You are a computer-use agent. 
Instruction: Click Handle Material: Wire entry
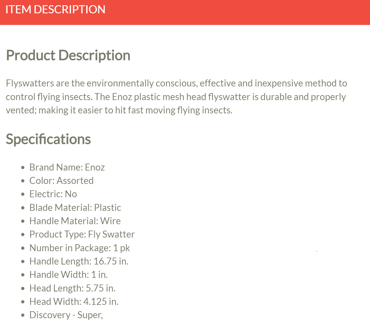point(75,221)
